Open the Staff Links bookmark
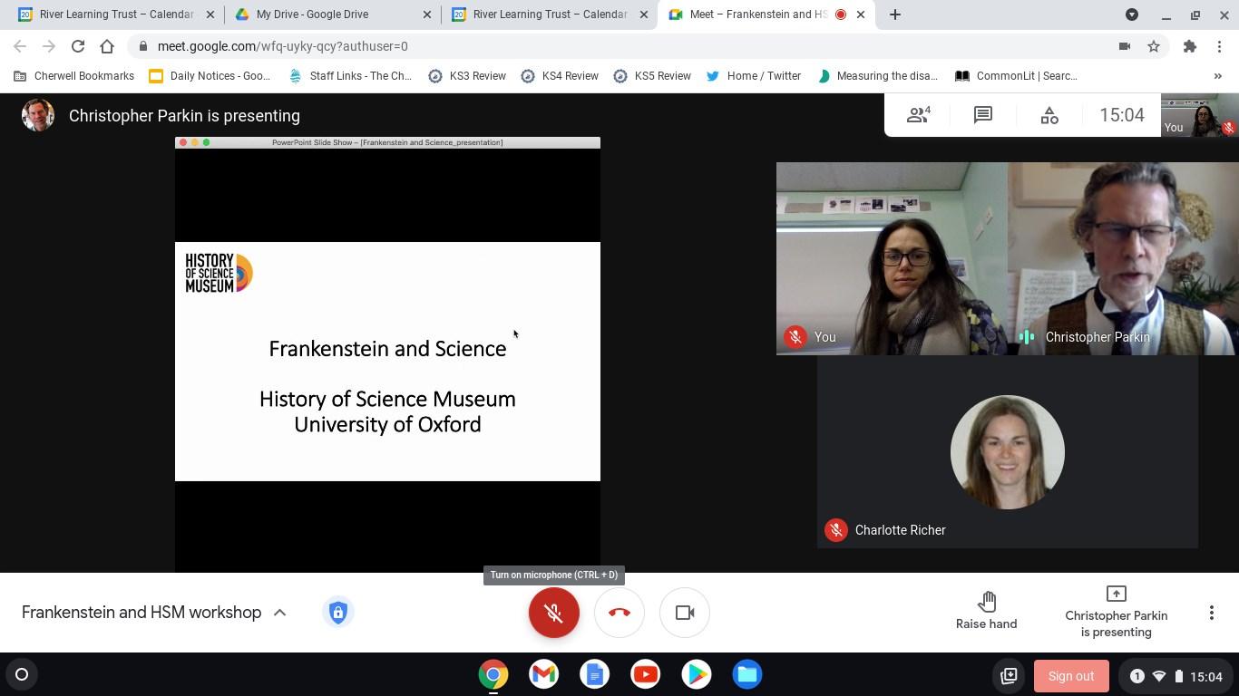1239x696 pixels. [x=350, y=76]
